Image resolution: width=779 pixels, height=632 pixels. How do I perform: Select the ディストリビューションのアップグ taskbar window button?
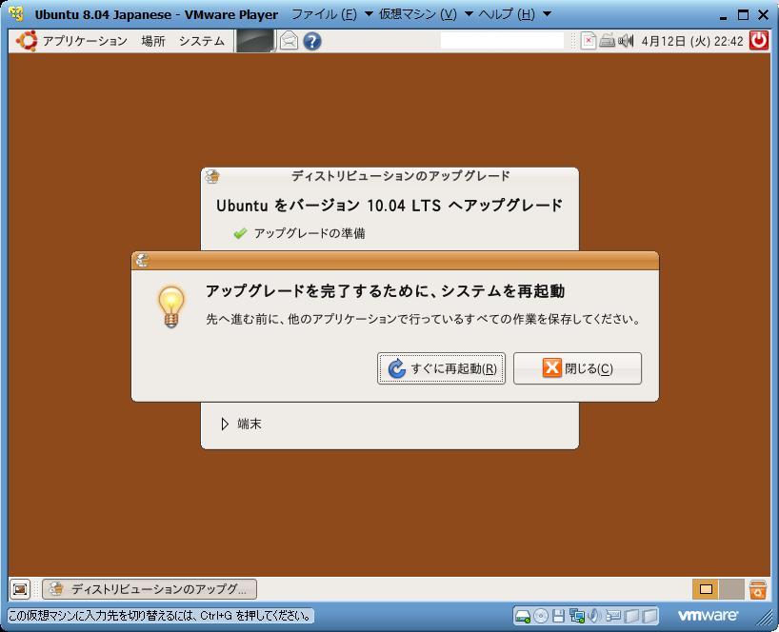tap(150, 589)
